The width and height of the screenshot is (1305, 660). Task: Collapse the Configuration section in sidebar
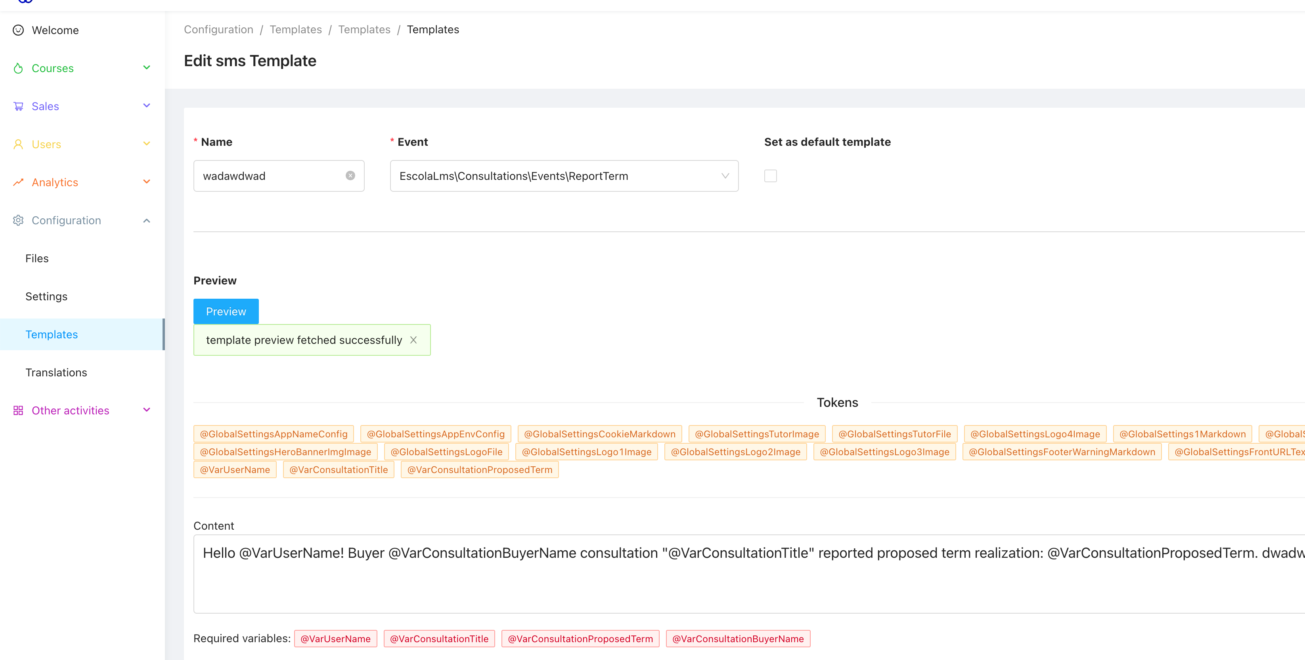tap(146, 220)
